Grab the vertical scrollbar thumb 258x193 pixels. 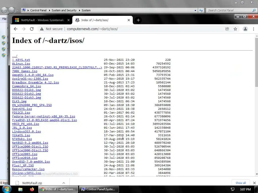pos(257,62)
